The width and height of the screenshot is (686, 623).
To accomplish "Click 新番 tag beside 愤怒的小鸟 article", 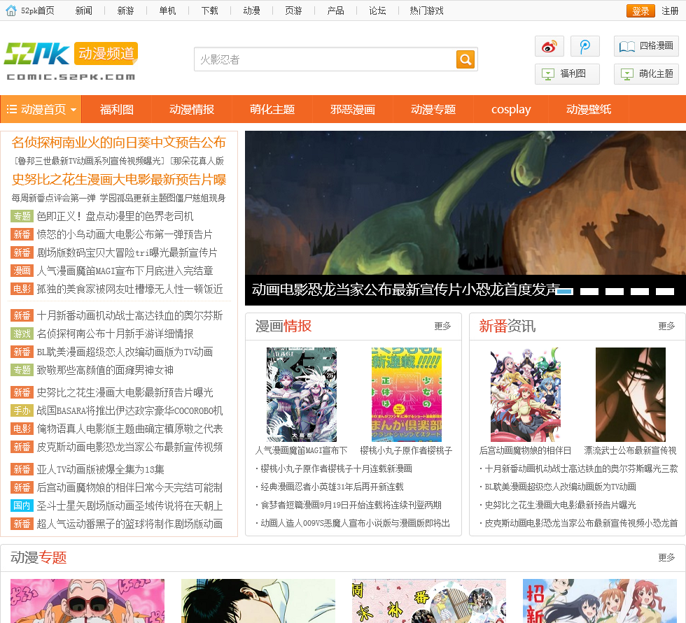I will coord(22,235).
